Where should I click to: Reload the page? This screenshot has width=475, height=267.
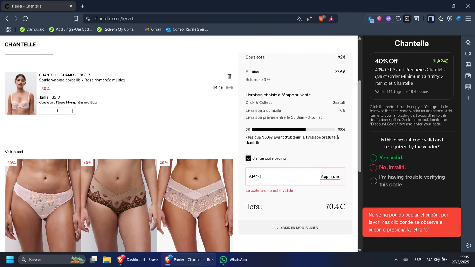pyautogui.click(x=25, y=19)
